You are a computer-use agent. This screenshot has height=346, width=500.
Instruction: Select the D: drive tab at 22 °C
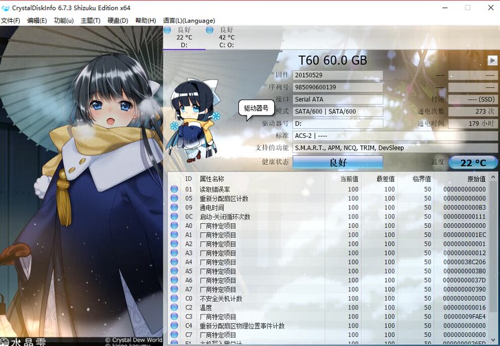pyautogui.click(x=184, y=38)
